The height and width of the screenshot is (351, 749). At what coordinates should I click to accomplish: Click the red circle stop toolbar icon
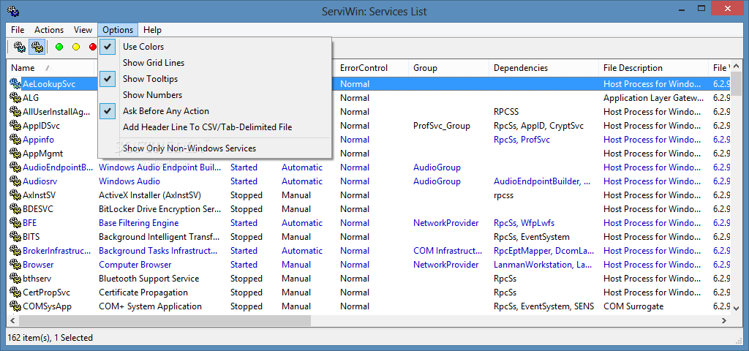(x=93, y=47)
